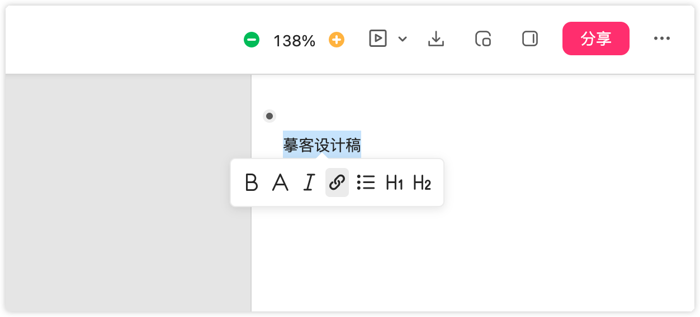Insert a hyperlink with the link icon
700x317 pixels.
click(x=337, y=182)
